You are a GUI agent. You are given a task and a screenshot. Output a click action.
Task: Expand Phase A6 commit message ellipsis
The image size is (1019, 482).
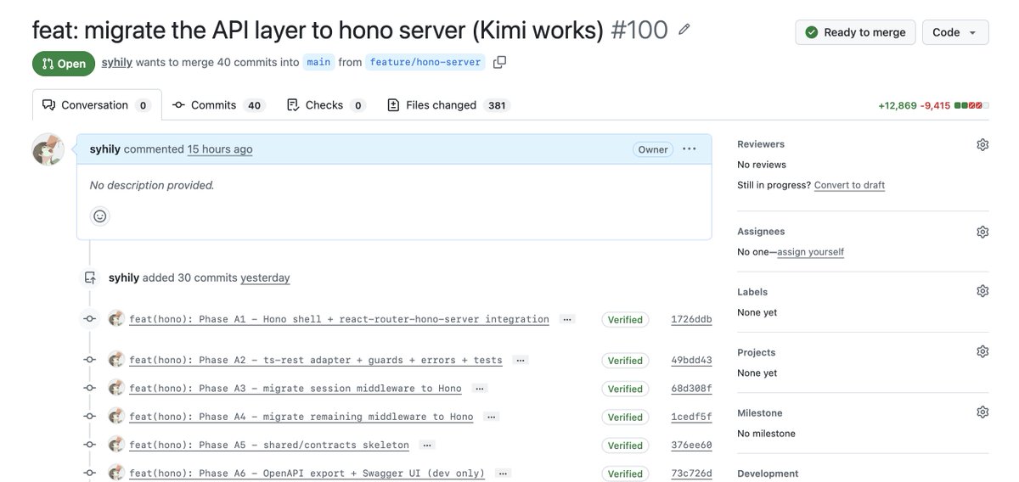pos(504,473)
